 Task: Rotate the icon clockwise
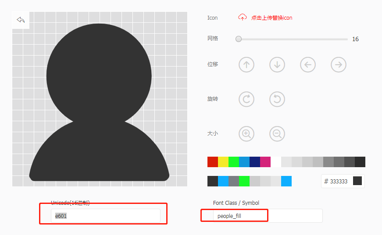(x=246, y=99)
